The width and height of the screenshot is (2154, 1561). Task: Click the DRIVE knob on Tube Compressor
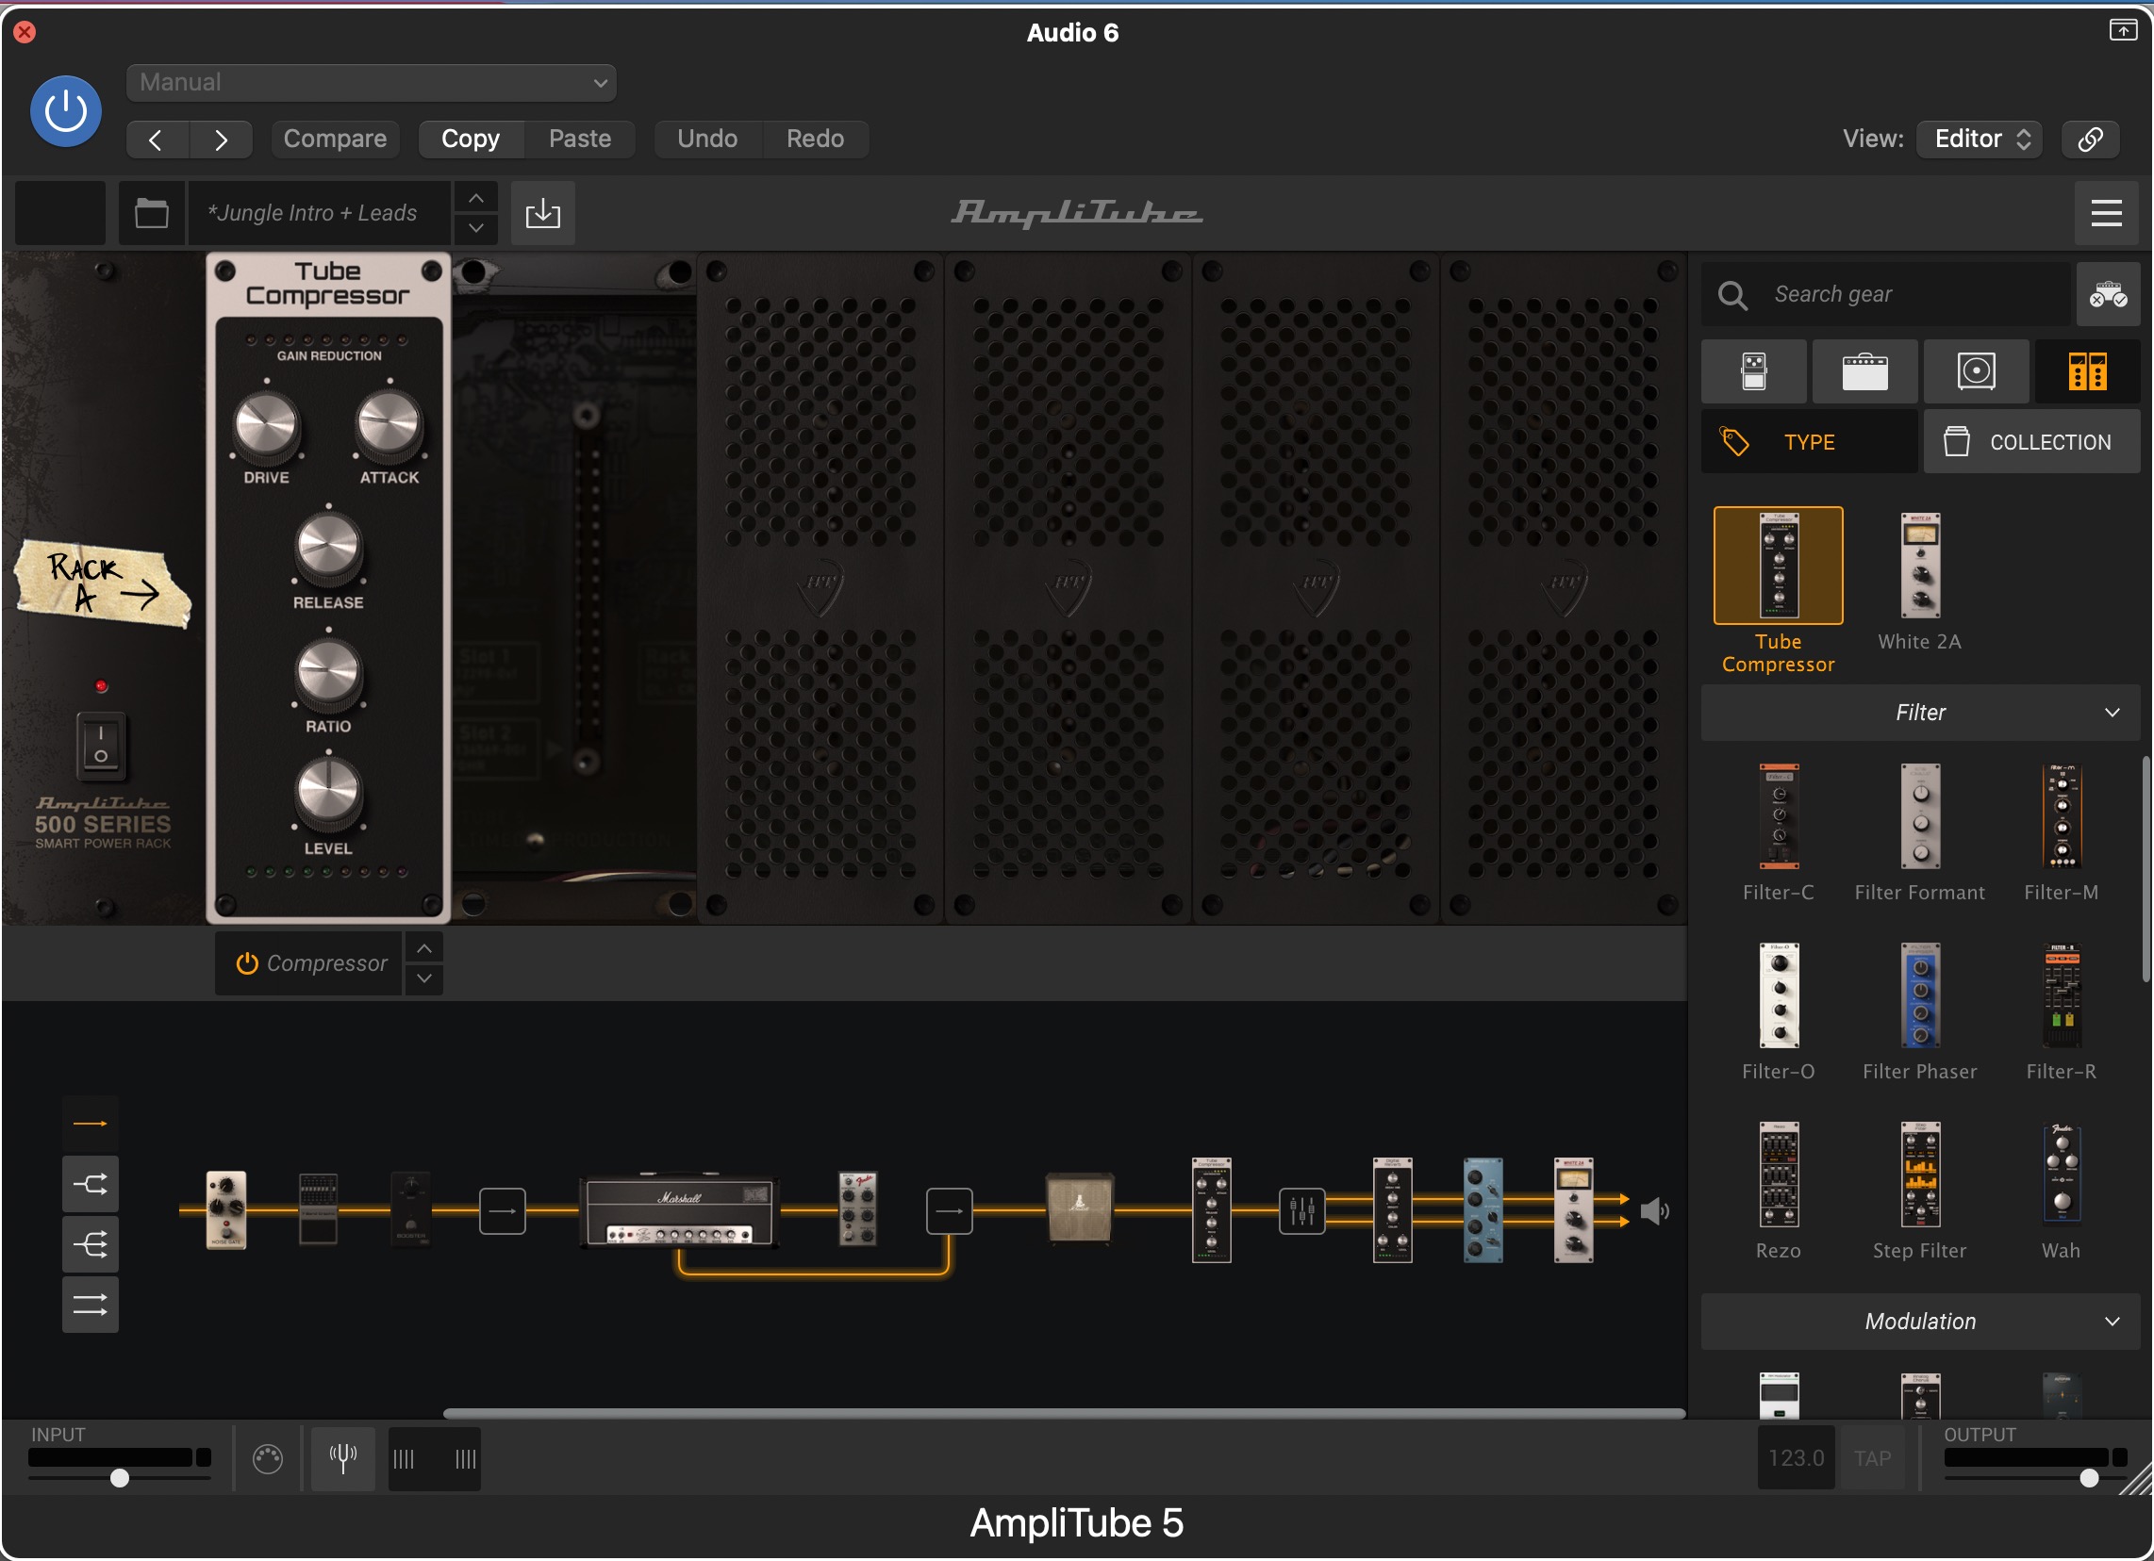tap(266, 424)
